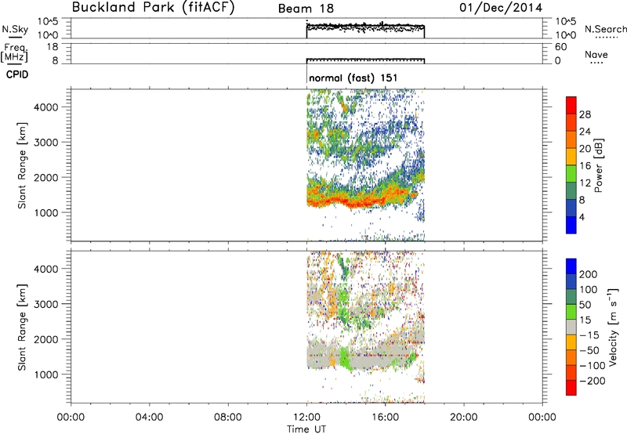Click the 'Nave' legend label
Screen dimensions: 627x434
pyautogui.click(x=596, y=54)
